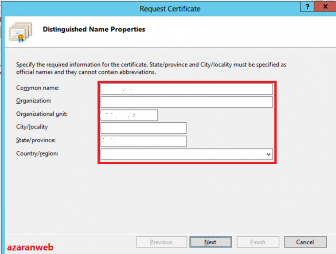Click the City/locality text field
This screenshot has height=254, width=336.
(x=143, y=128)
